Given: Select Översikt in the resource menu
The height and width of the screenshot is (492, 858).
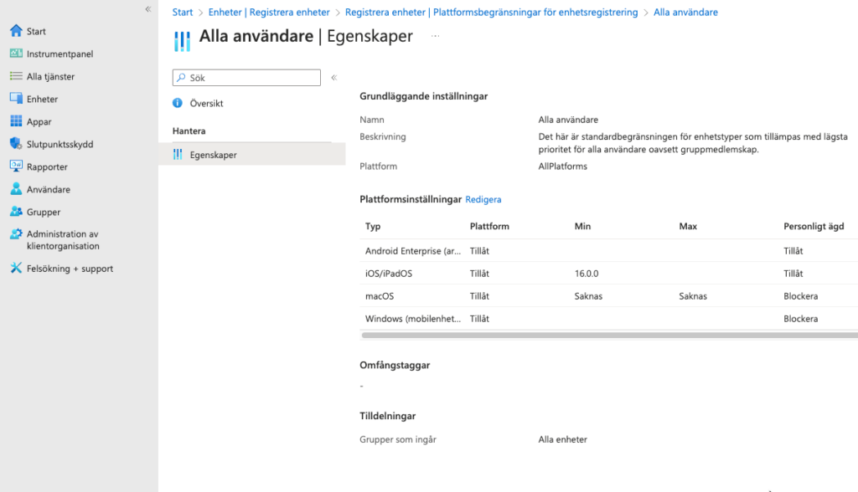Looking at the screenshot, I should pos(206,103).
